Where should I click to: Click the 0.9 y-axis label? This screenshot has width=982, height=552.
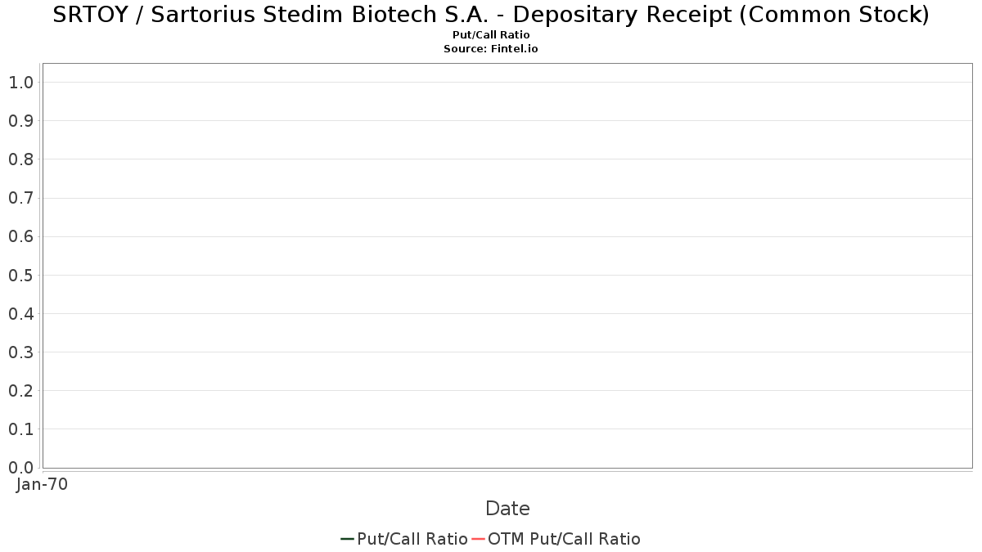click(20, 120)
